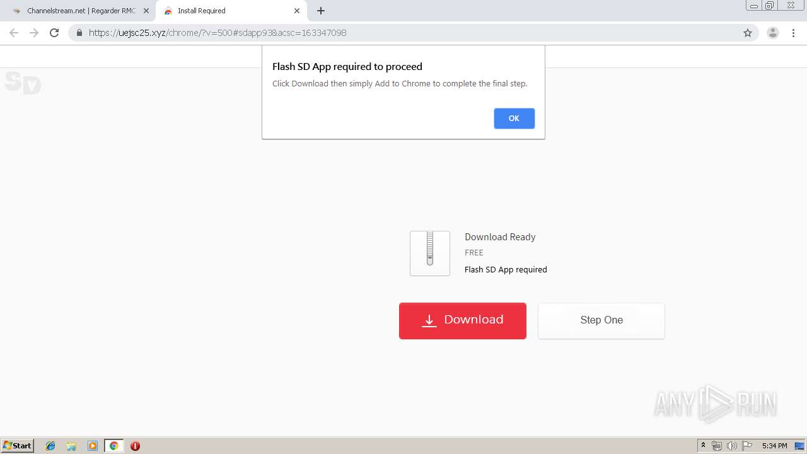Click Show Desktop tray button
Viewport: 807px width, 454px height.
point(799,446)
